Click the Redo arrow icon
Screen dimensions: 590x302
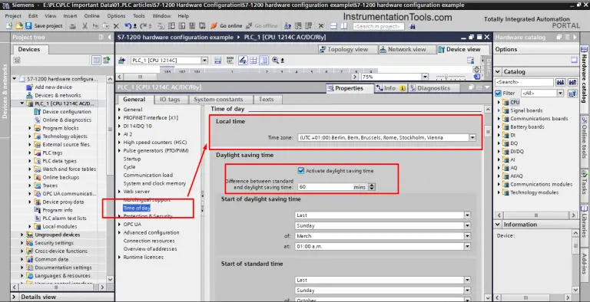[x=144, y=26]
